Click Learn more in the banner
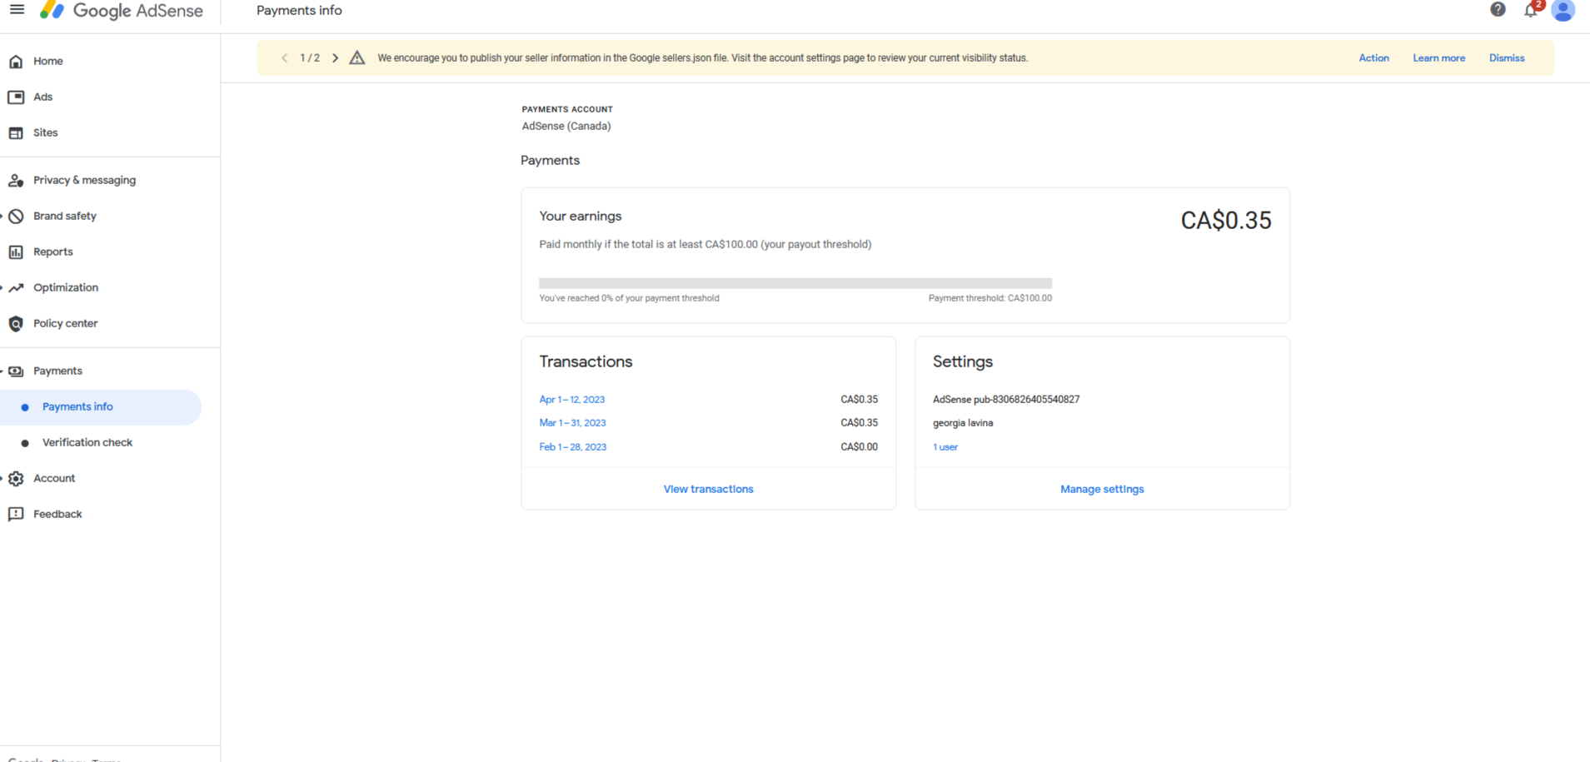This screenshot has width=1590, height=762. pyautogui.click(x=1438, y=58)
